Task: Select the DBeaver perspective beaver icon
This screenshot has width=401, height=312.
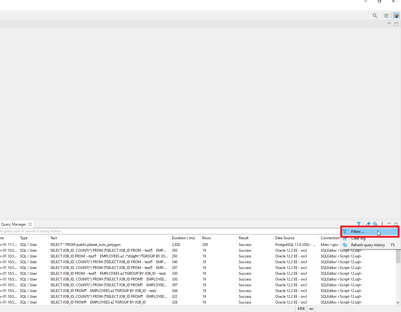Action: coord(396,15)
